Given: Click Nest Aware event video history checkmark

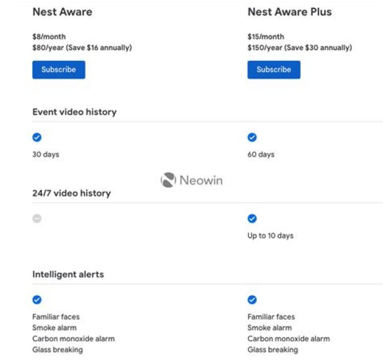Looking at the screenshot, I should [x=37, y=137].
